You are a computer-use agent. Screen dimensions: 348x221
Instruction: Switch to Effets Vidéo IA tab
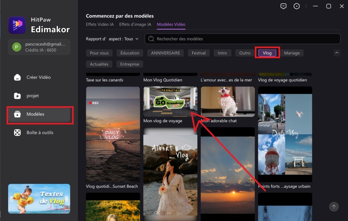pyautogui.click(x=100, y=24)
